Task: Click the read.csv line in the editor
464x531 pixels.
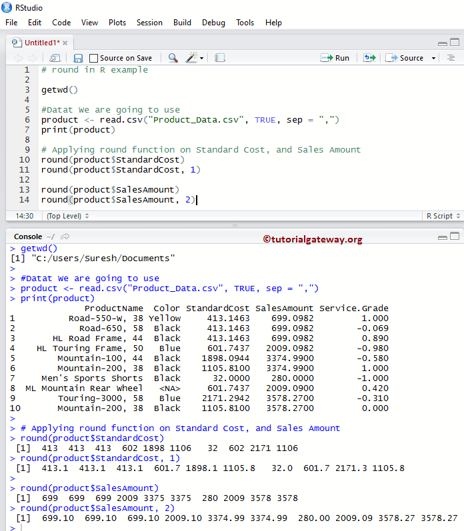Action: tap(190, 120)
